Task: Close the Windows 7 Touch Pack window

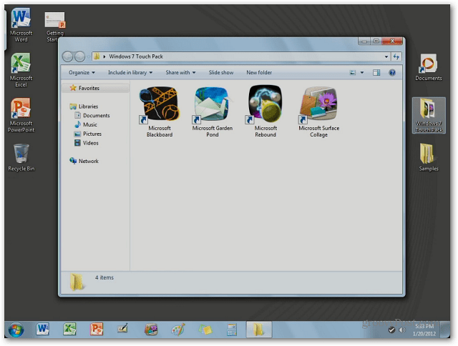Action: coord(392,41)
